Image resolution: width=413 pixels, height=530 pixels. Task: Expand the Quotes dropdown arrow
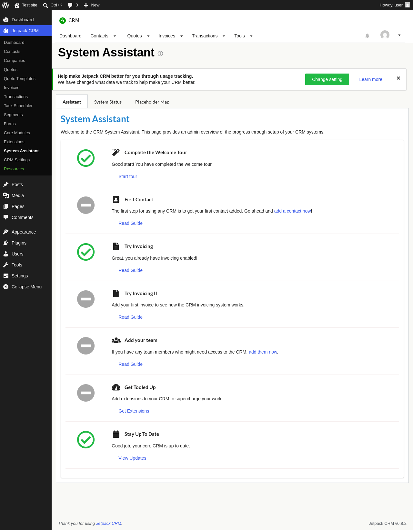point(148,36)
